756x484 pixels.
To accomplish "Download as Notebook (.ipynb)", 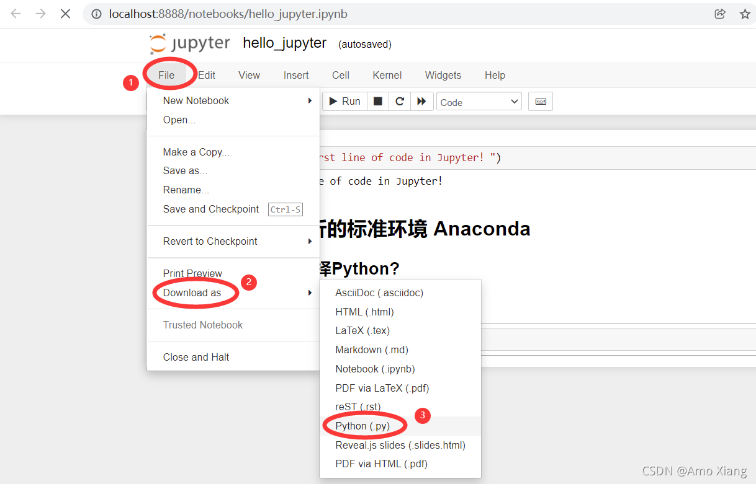I will [400, 369].
